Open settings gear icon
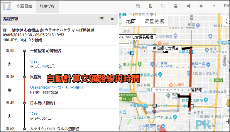 click(x=201, y=6)
